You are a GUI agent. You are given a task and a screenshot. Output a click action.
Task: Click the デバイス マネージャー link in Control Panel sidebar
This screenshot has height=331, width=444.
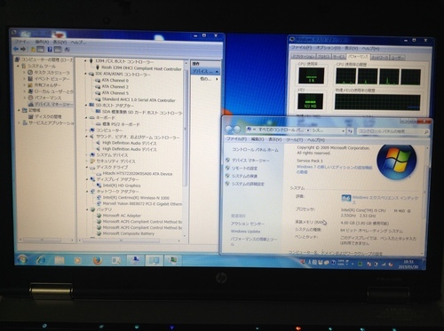pyautogui.click(x=250, y=161)
